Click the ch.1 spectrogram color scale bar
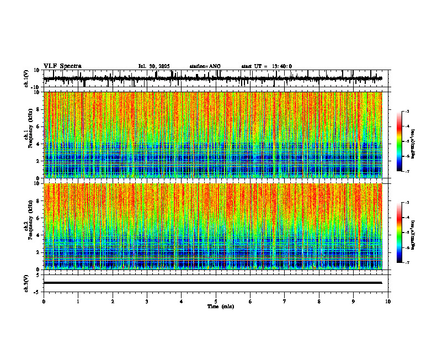This screenshot has height=338, width=437. click(399, 141)
